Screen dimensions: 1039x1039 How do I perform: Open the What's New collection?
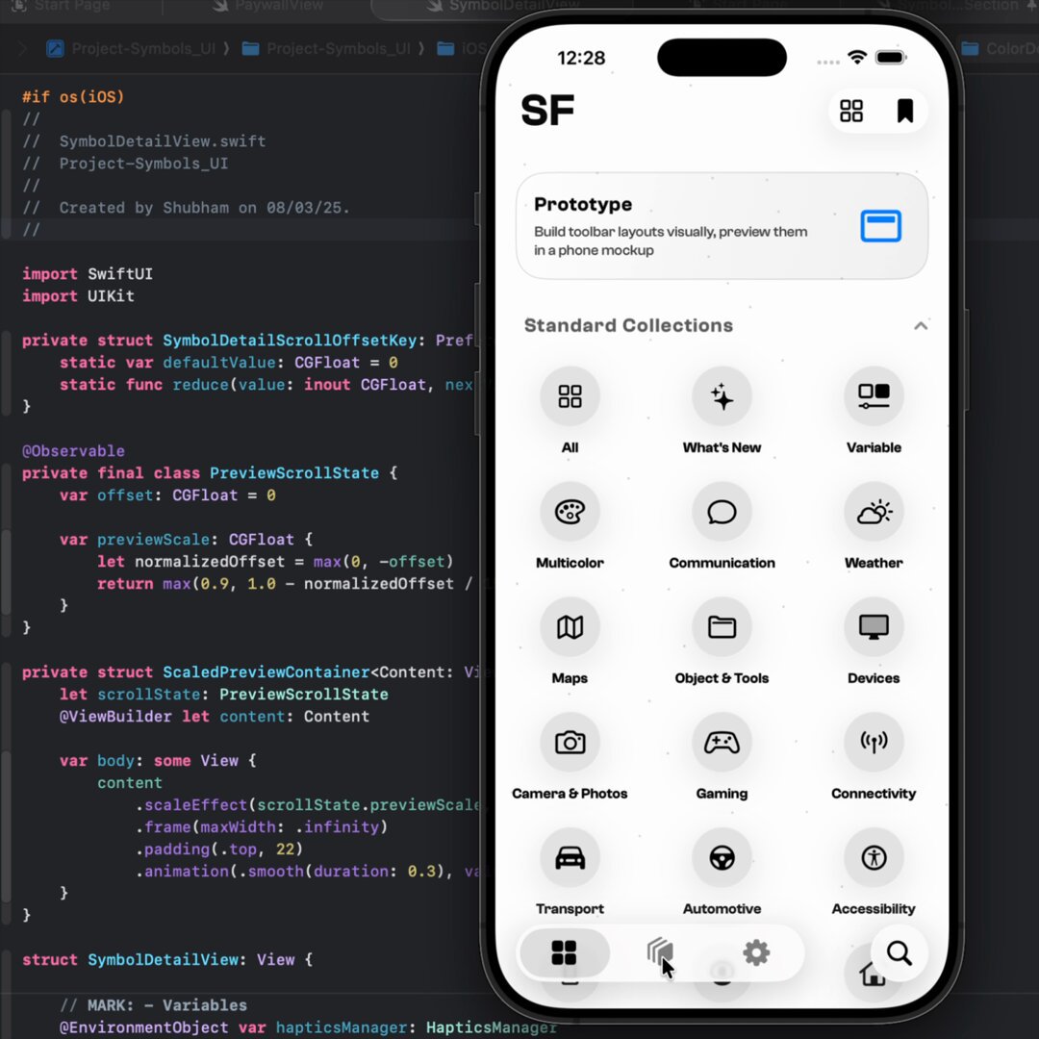point(722,396)
